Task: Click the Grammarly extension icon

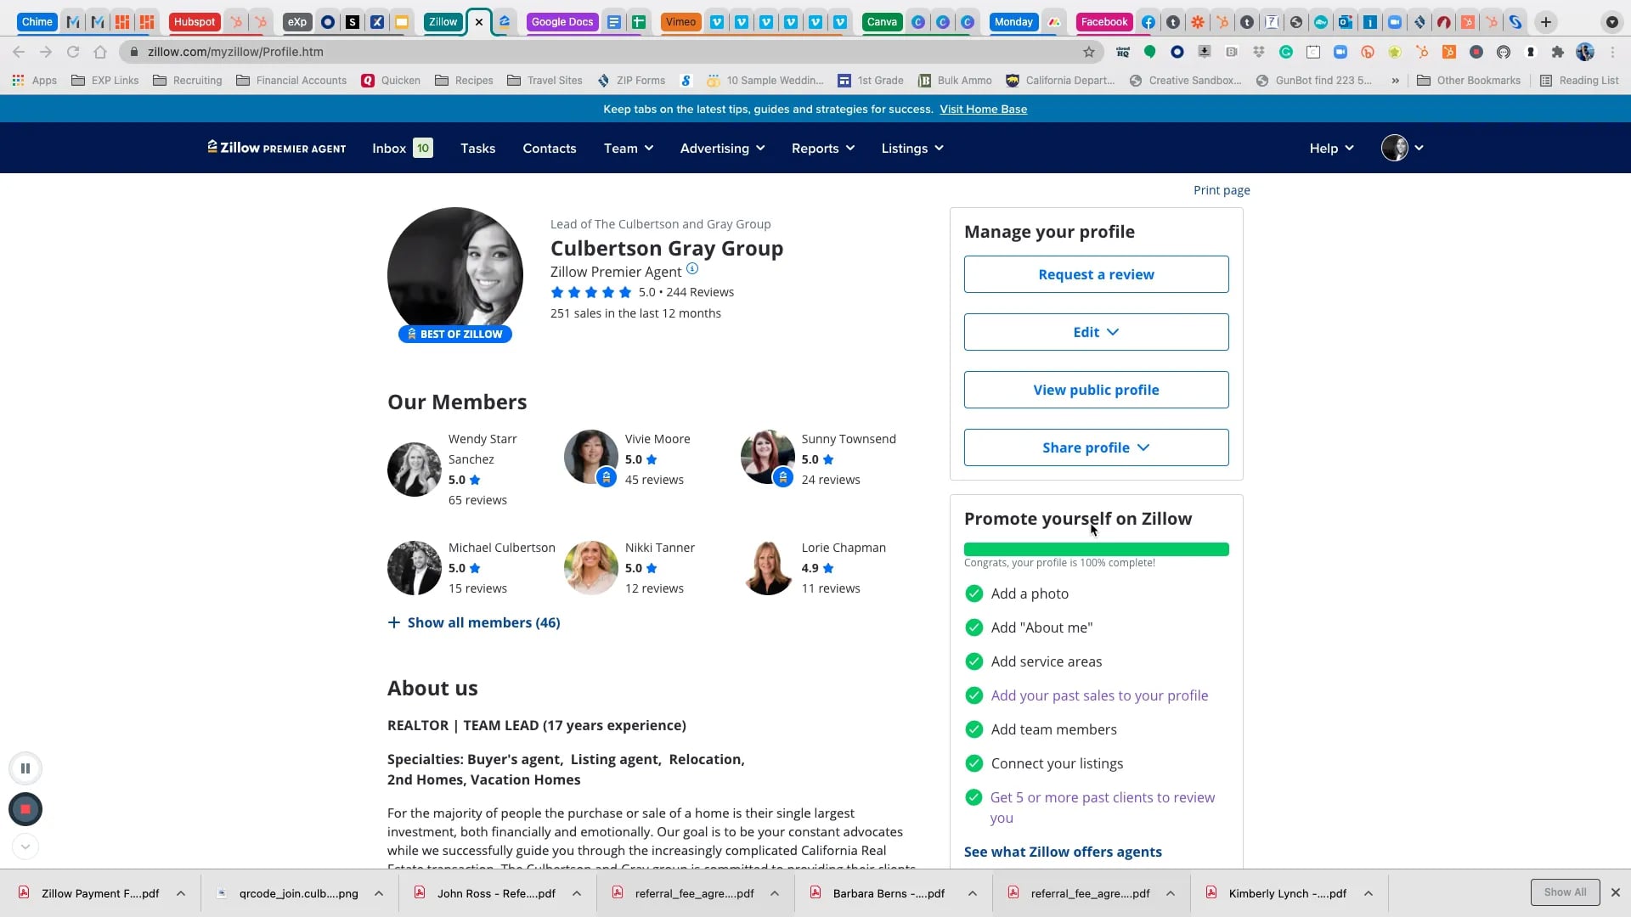Action: [1285, 52]
